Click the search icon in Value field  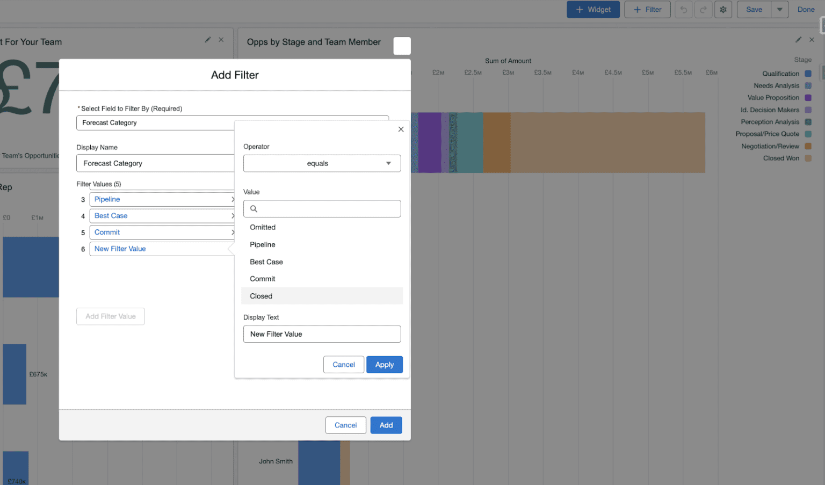(254, 209)
